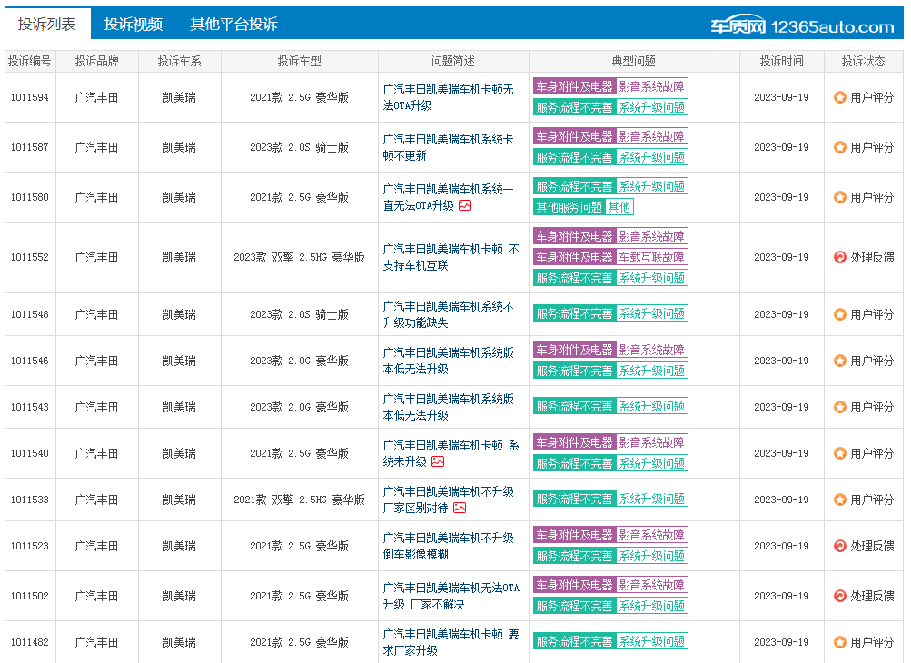The image size is (911, 663).
Task: Click complaint number 1011482
Action: tap(30, 642)
